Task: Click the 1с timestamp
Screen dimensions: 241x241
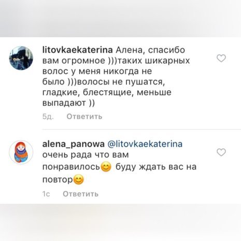Action: (46, 194)
